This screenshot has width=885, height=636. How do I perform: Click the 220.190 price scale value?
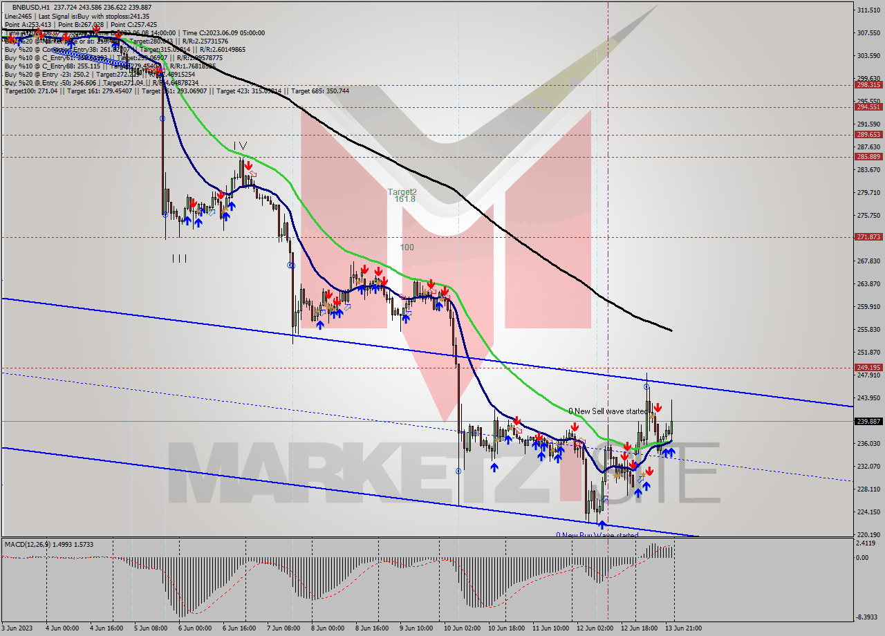coord(868,535)
